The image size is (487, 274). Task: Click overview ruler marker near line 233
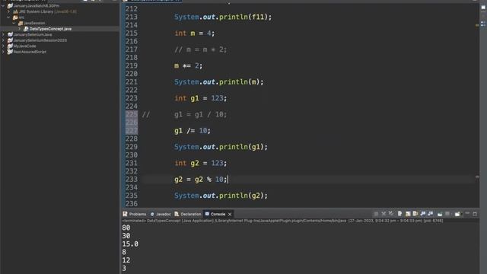pyautogui.click(x=477, y=177)
